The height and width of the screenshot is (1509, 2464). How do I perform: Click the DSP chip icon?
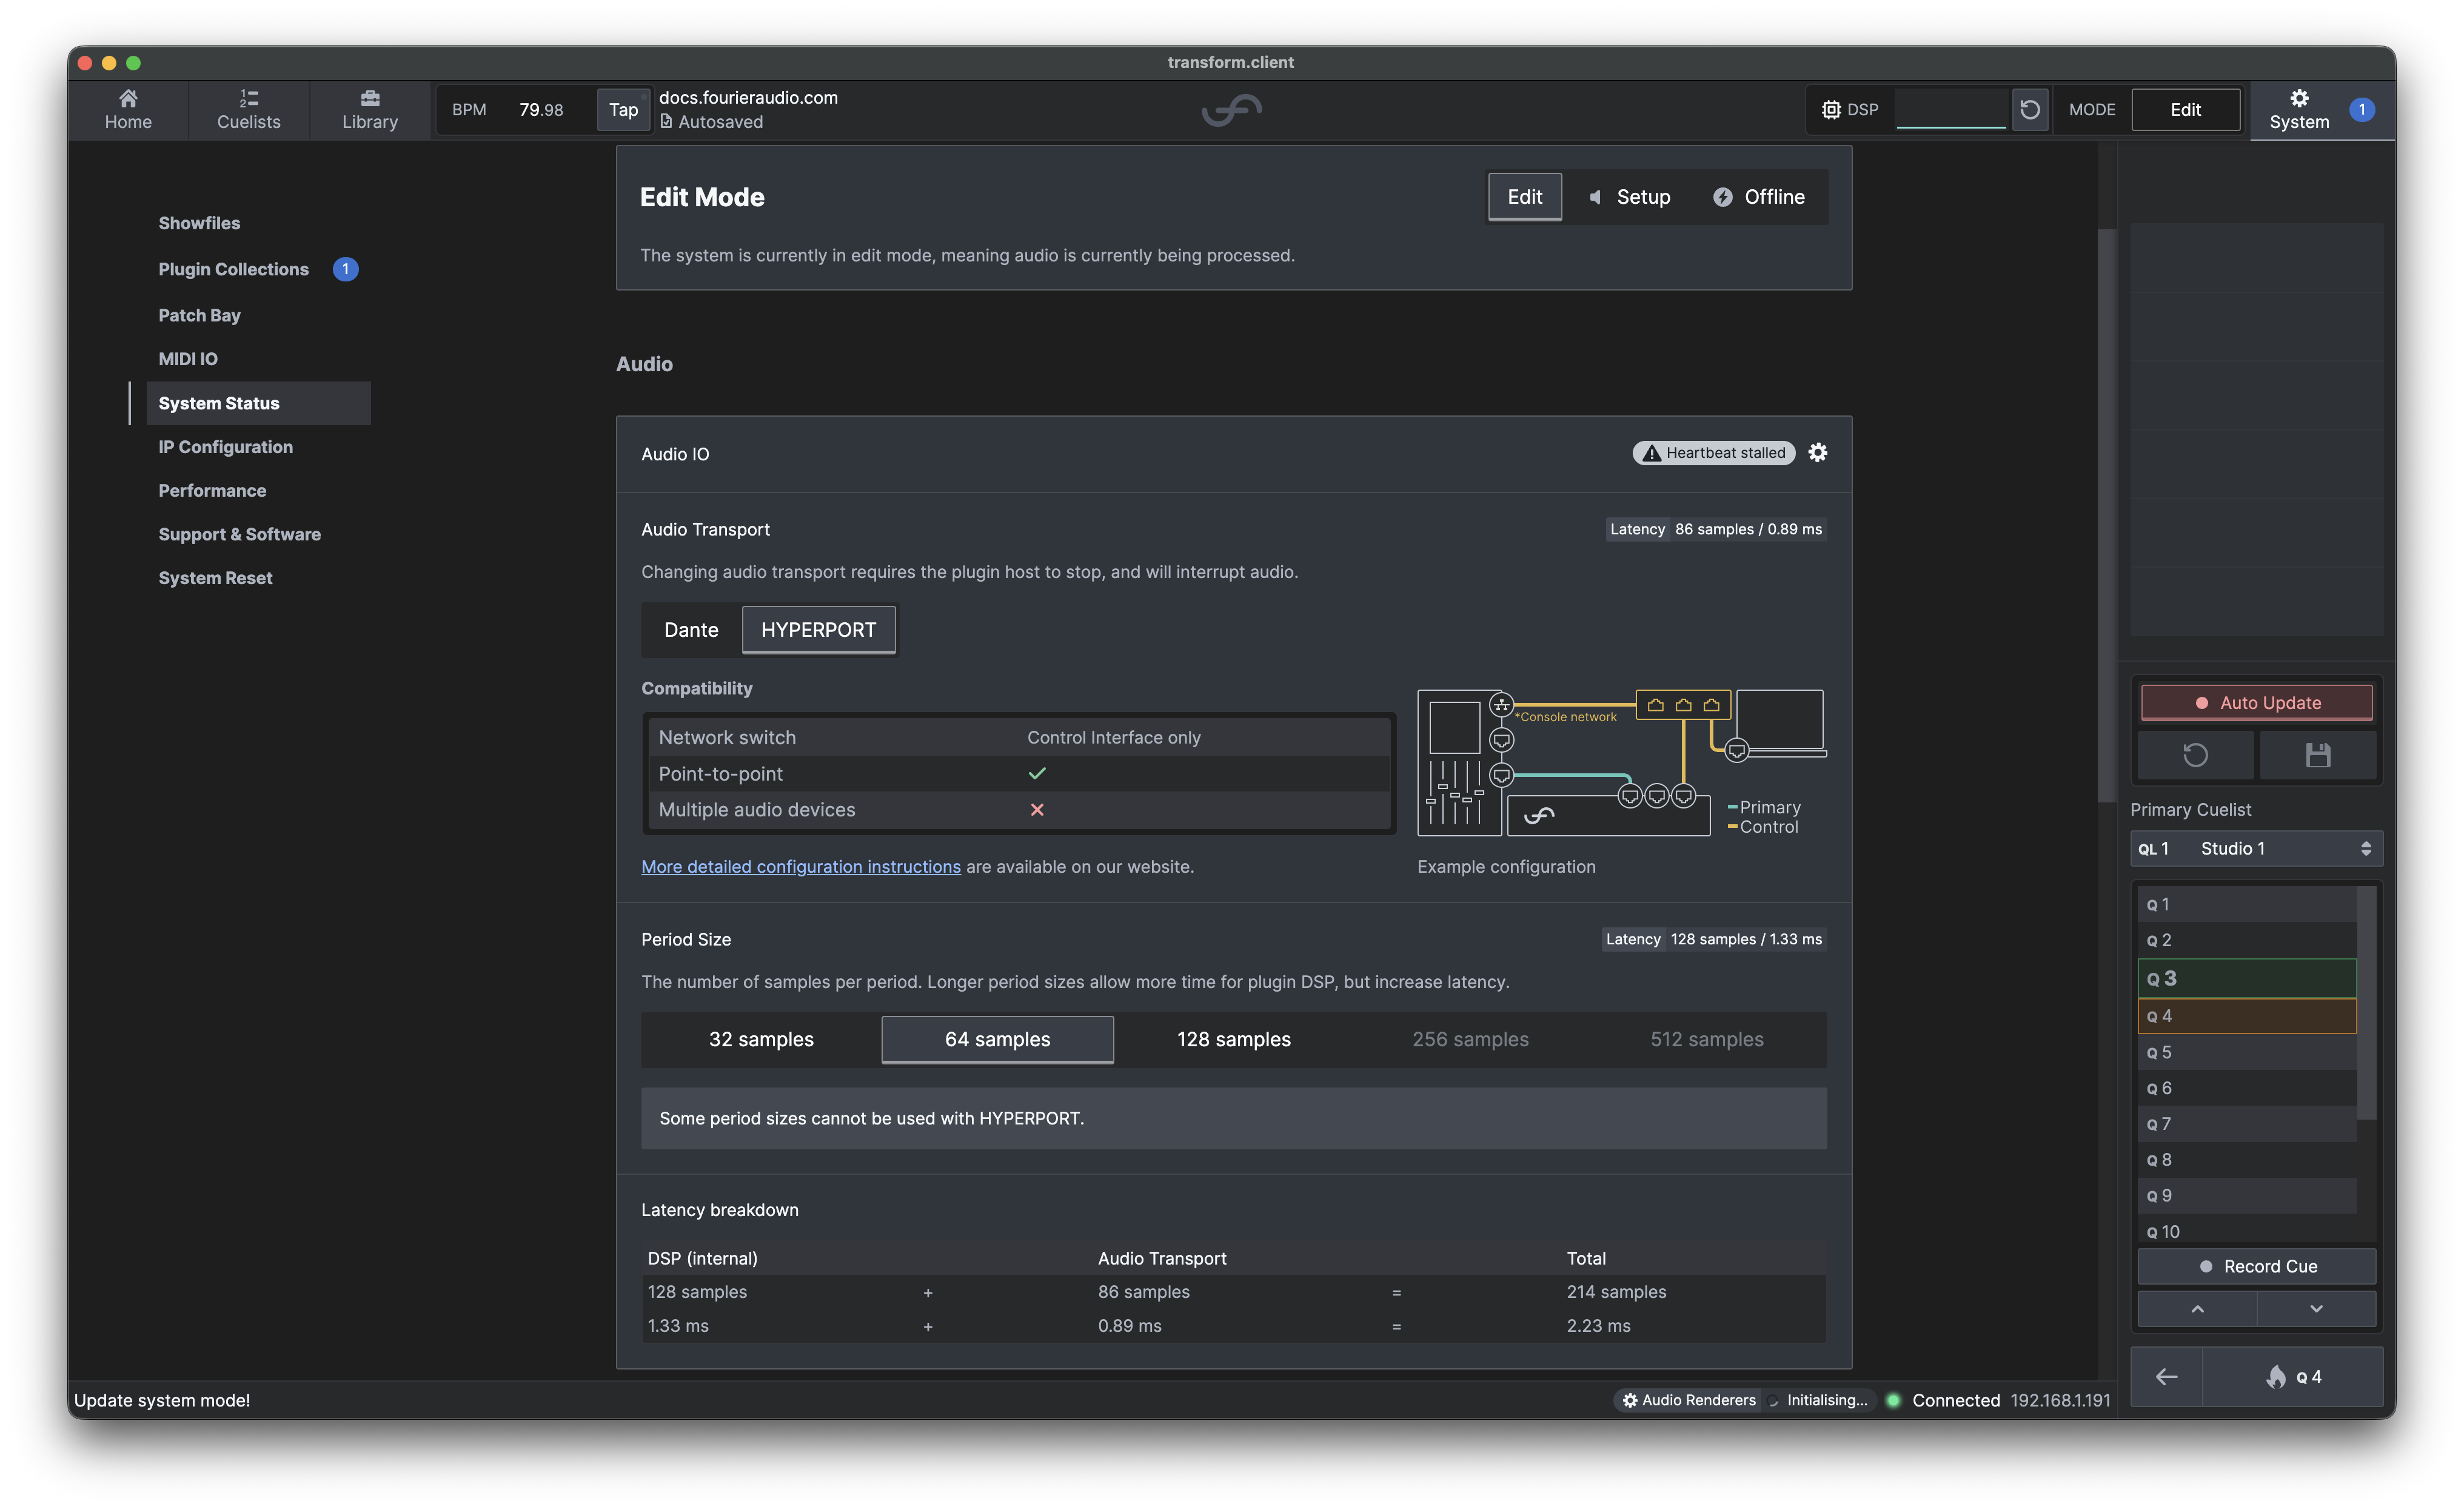(1830, 109)
